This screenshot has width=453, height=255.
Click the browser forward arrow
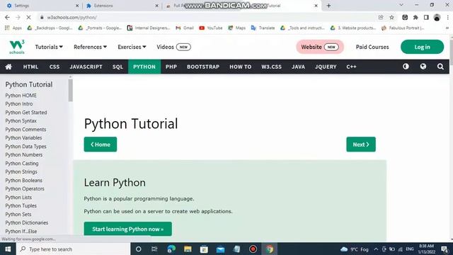[x=18, y=17]
